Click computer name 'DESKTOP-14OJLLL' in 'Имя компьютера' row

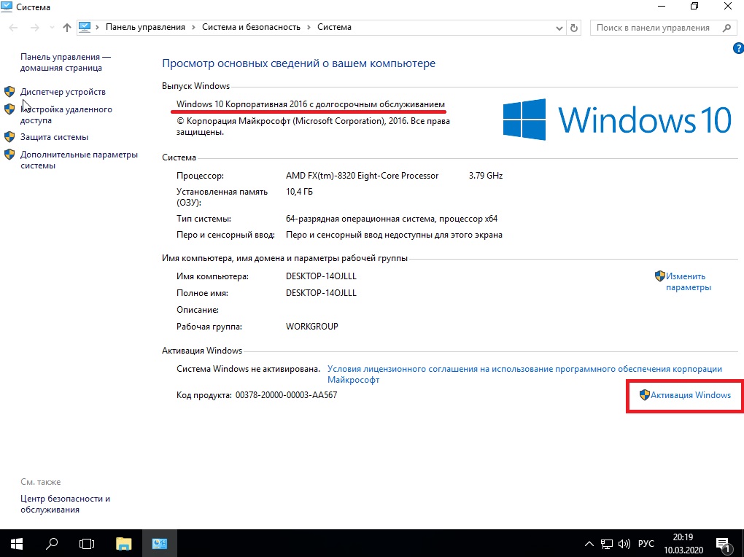tap(321, 276)
